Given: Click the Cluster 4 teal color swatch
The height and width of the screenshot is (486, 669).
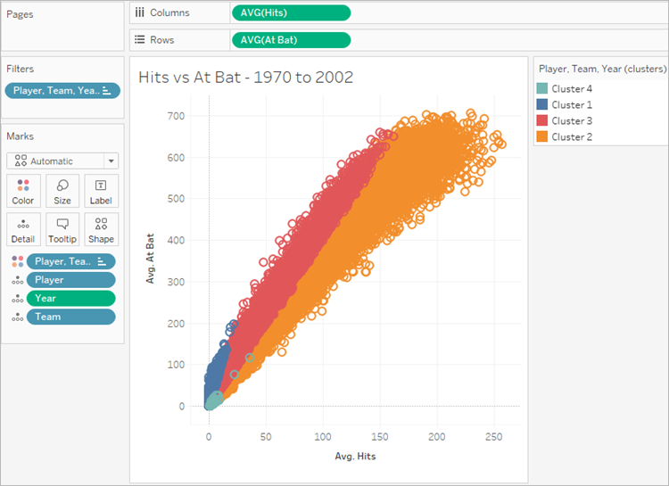Looking at the screenshot, I should [541, 89].
